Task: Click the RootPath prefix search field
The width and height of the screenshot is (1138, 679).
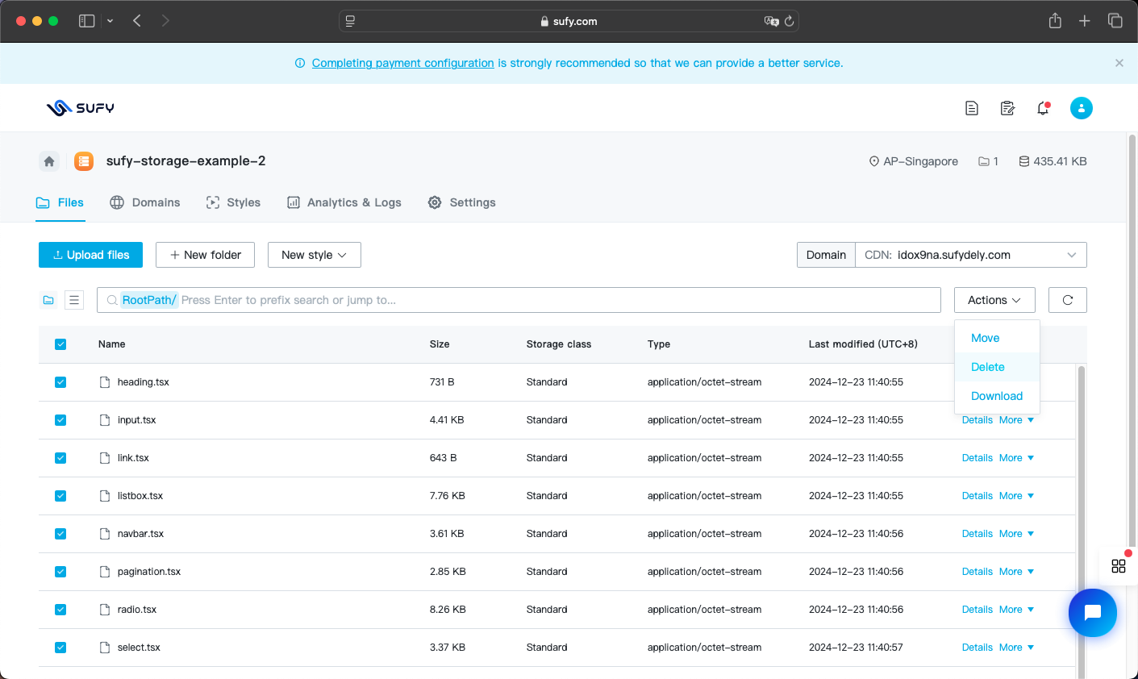Action: (519, 300)
